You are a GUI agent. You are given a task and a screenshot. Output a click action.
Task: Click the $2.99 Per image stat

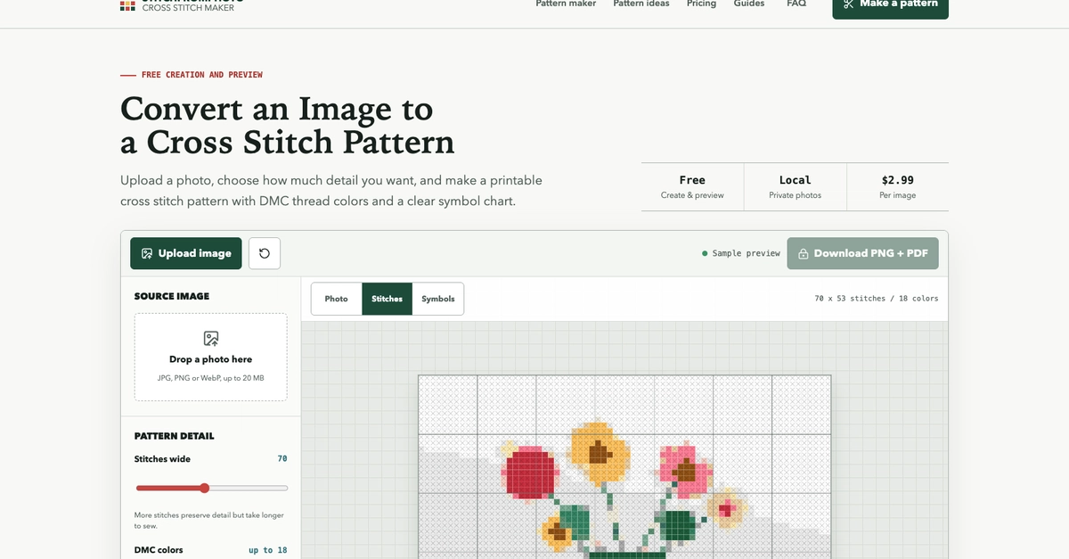click(x=898, y=187)
